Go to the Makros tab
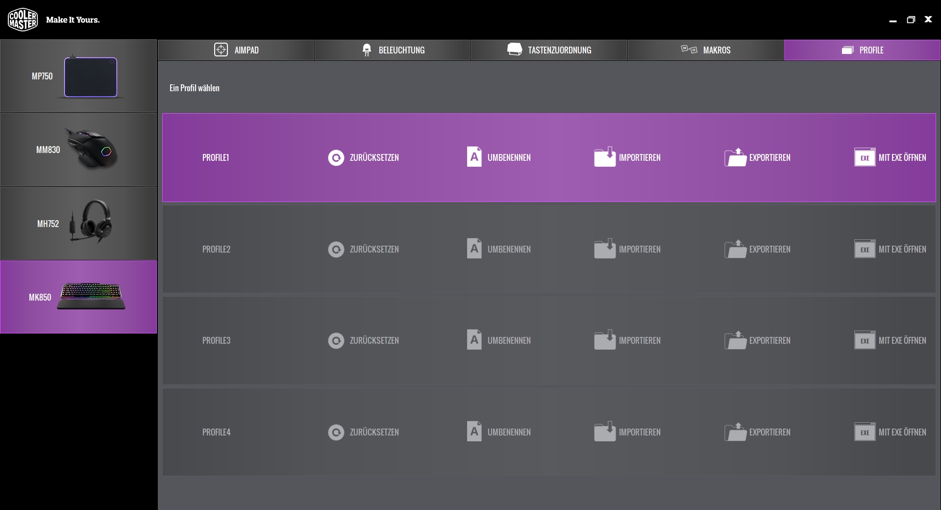 point(706,50)
